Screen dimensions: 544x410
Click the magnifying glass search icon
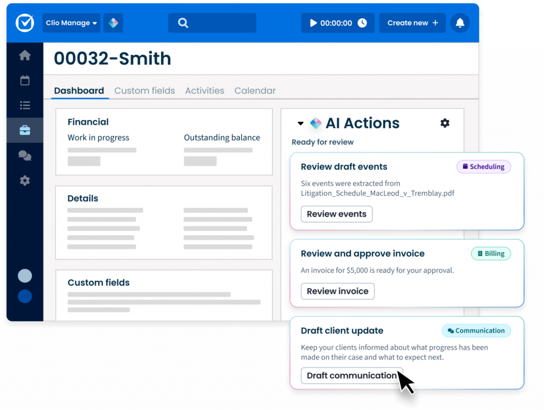tap(183, 23)
